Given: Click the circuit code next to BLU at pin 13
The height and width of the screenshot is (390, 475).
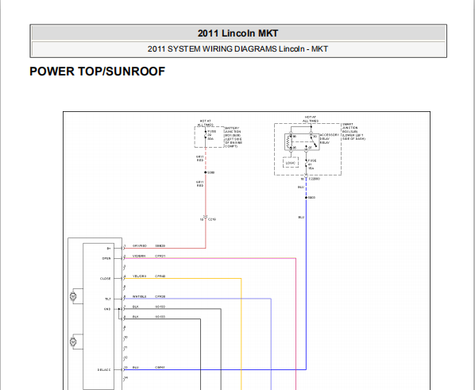Looking at the screenshot, I should (x=160, y=367).
